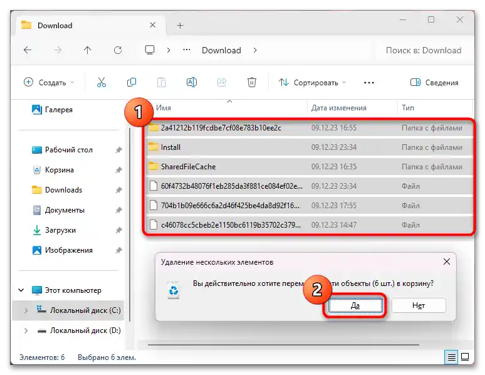Viewport: 485px width, 375px height.
Task: Select folder 2a41212b119fcdbe7cf08e783b10ee2c
Action: click(x=310, y=128)
